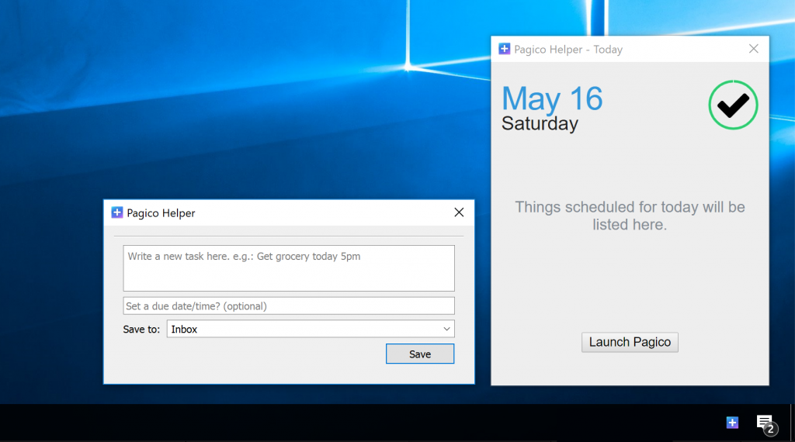This screenshot has height=442, width=795.
Task: Click the Show desktop sliver in taskbar
Action: 793,423
